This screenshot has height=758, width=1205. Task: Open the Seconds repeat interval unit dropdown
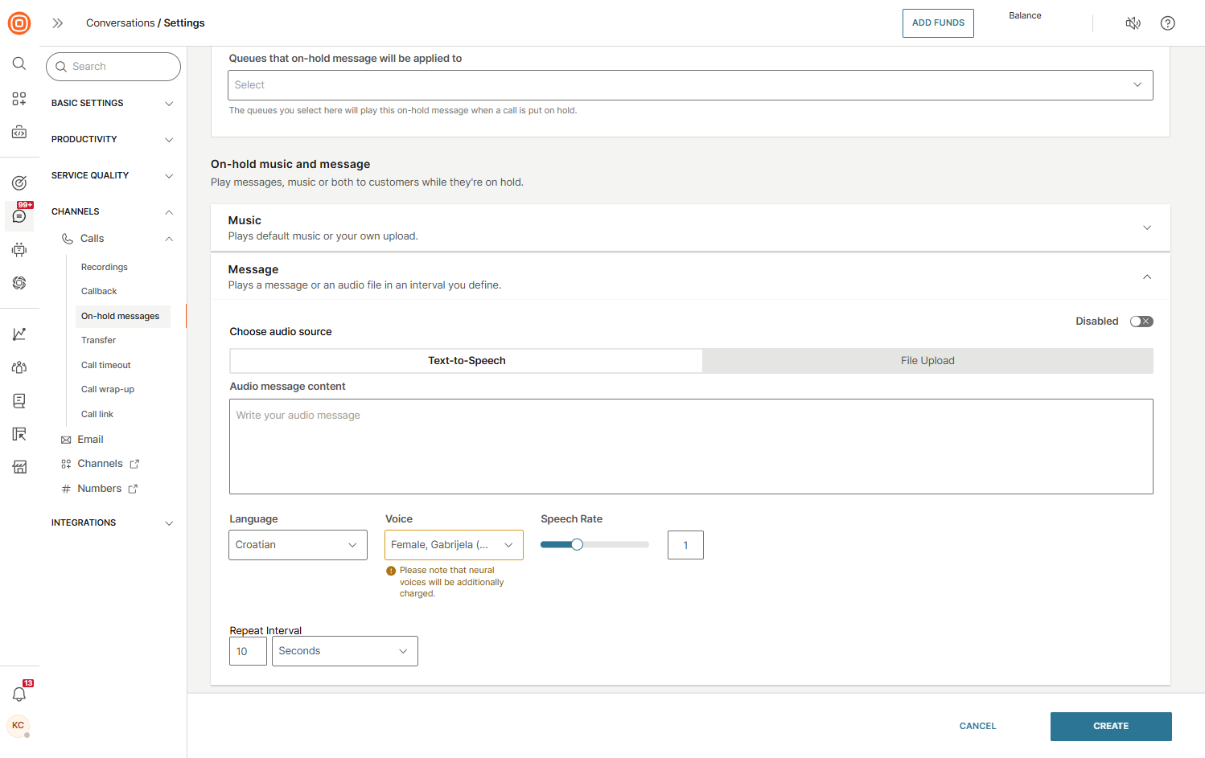[344, 651]
